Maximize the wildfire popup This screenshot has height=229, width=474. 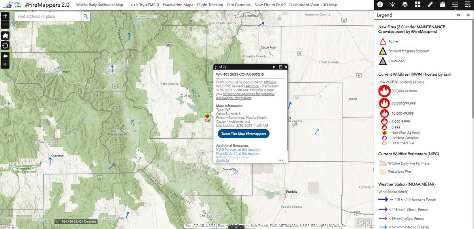pos(280,67)
